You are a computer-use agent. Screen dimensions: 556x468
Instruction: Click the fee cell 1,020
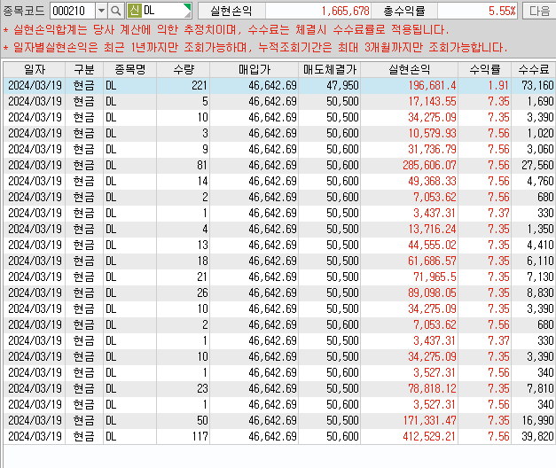[x=534, y=133]
